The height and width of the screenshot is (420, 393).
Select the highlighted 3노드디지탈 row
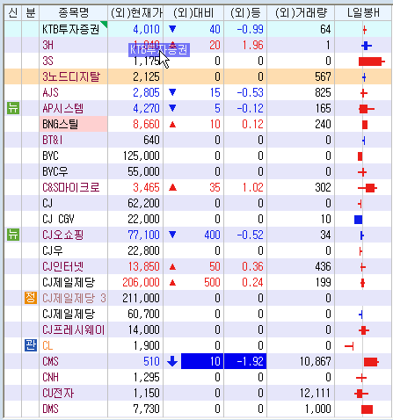point(198,76)
